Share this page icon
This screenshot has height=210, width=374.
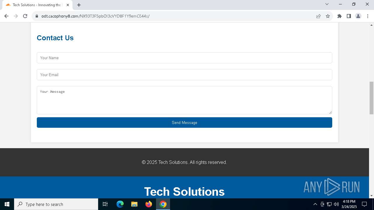[318, 16]
